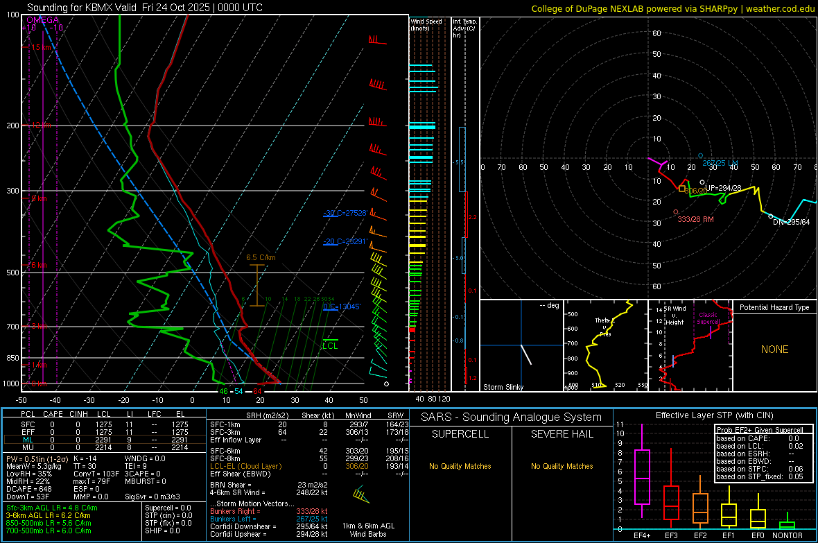Click the 'SARS - Sounding Analogue System' header
Viewport: 818px width, 543px height.
click(x=511, y=417)
